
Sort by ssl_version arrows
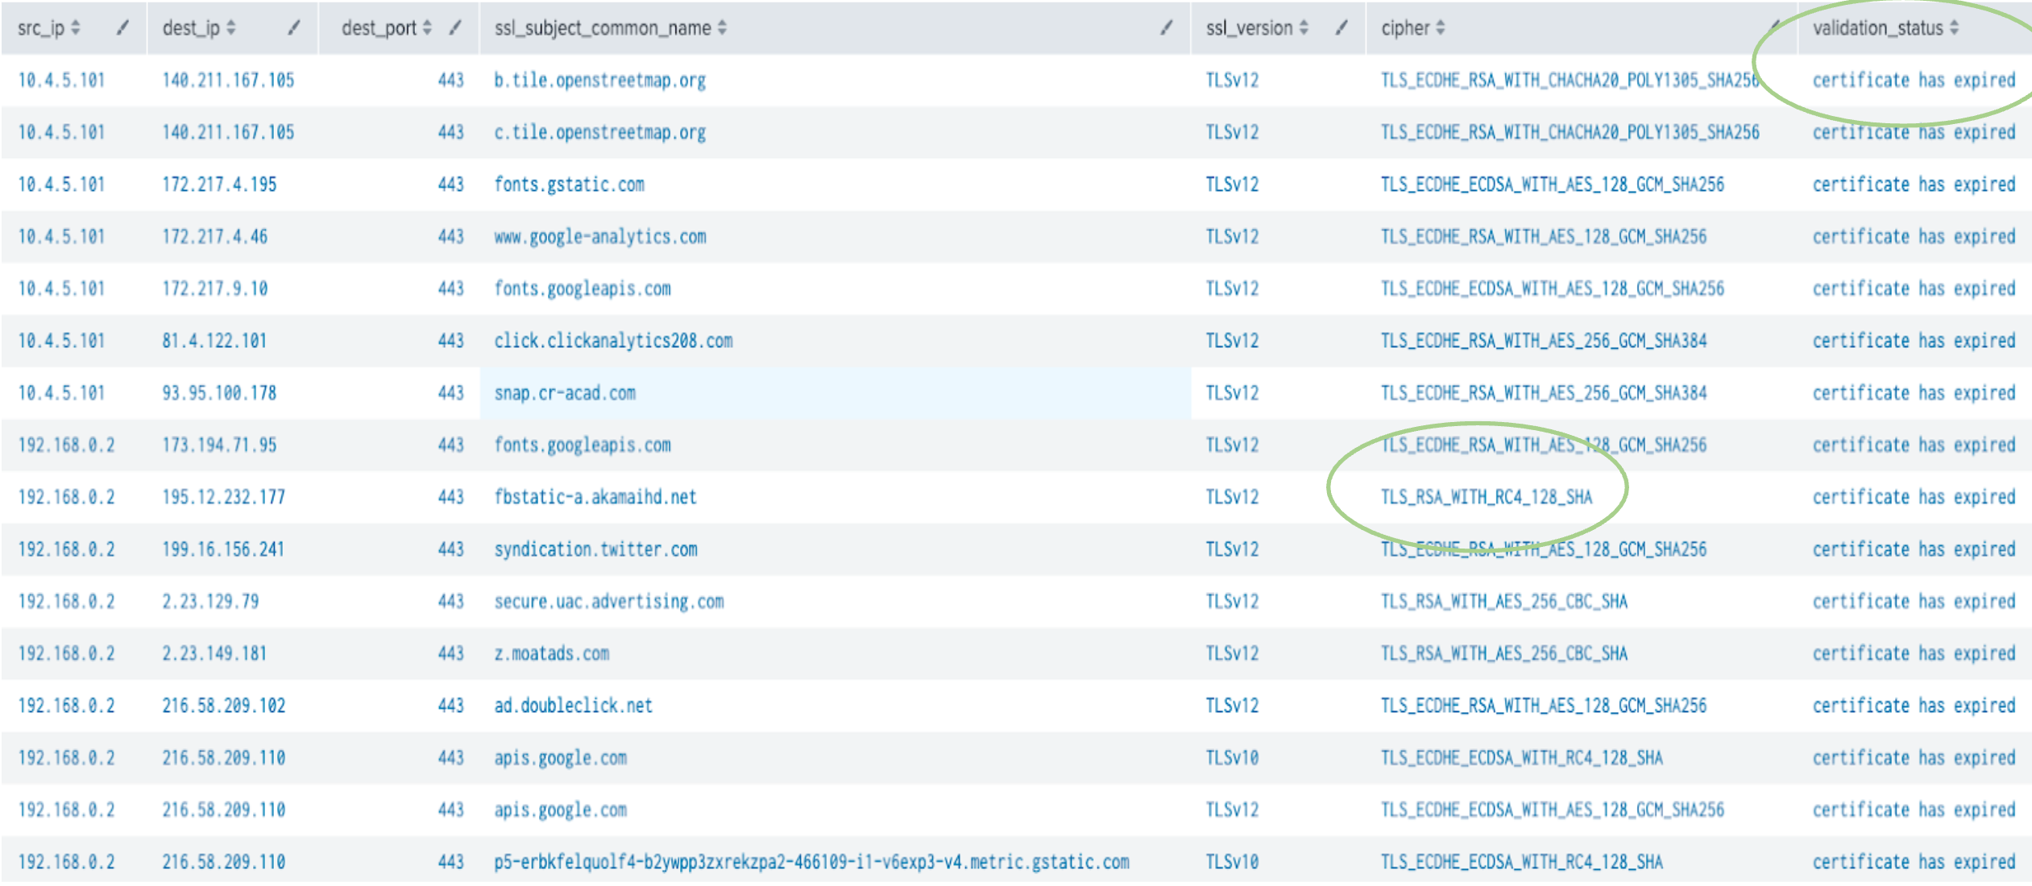[x=1304, y=27]
